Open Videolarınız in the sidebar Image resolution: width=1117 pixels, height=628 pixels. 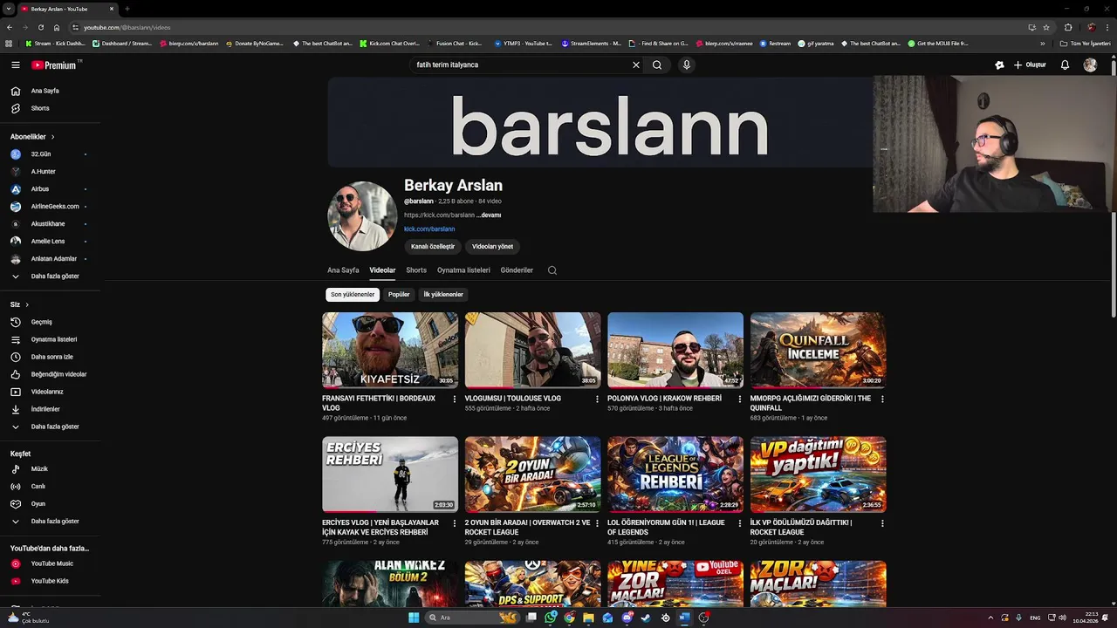pos(50,392)
